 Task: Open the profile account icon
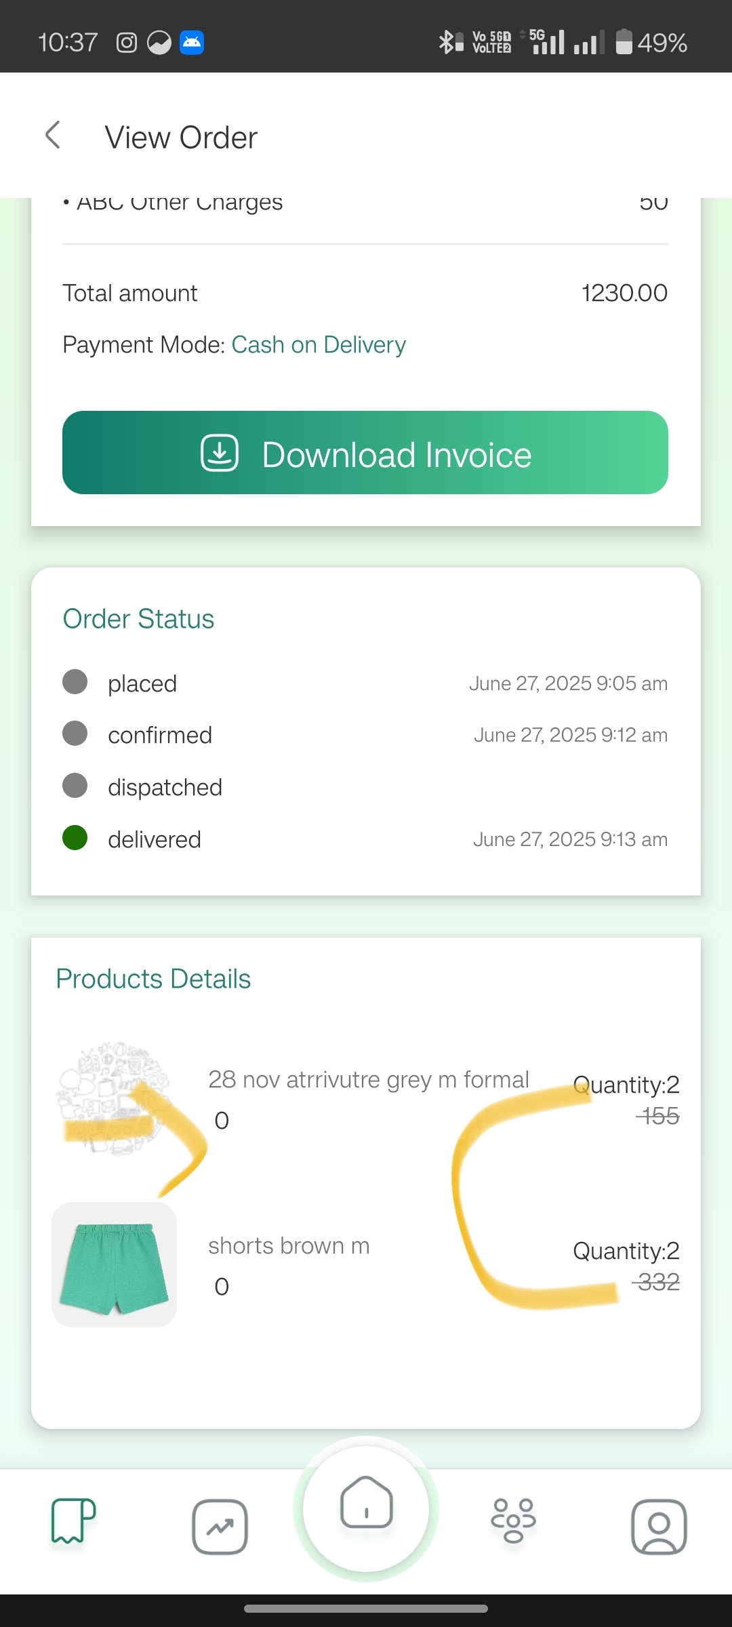tap(659, 1527)
